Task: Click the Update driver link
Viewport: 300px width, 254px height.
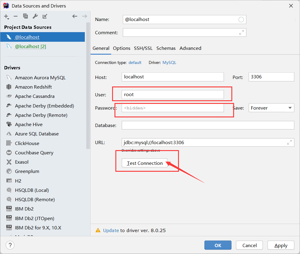Action: [111, 230]
